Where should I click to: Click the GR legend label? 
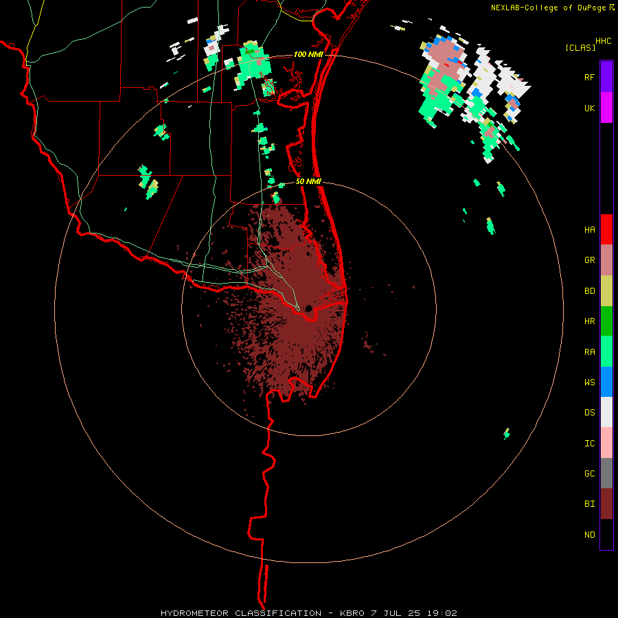(x=589, y=260)
